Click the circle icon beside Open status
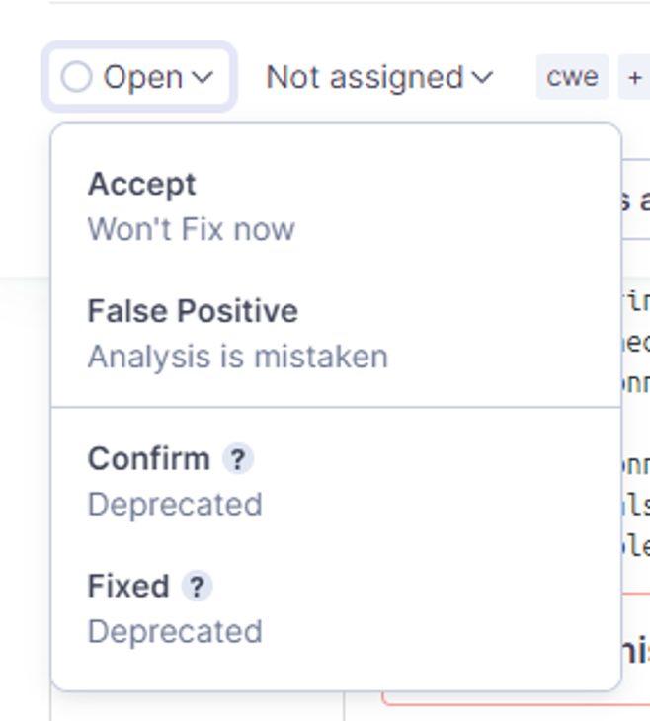Screen dimensions: 650x721 (76, 77)
